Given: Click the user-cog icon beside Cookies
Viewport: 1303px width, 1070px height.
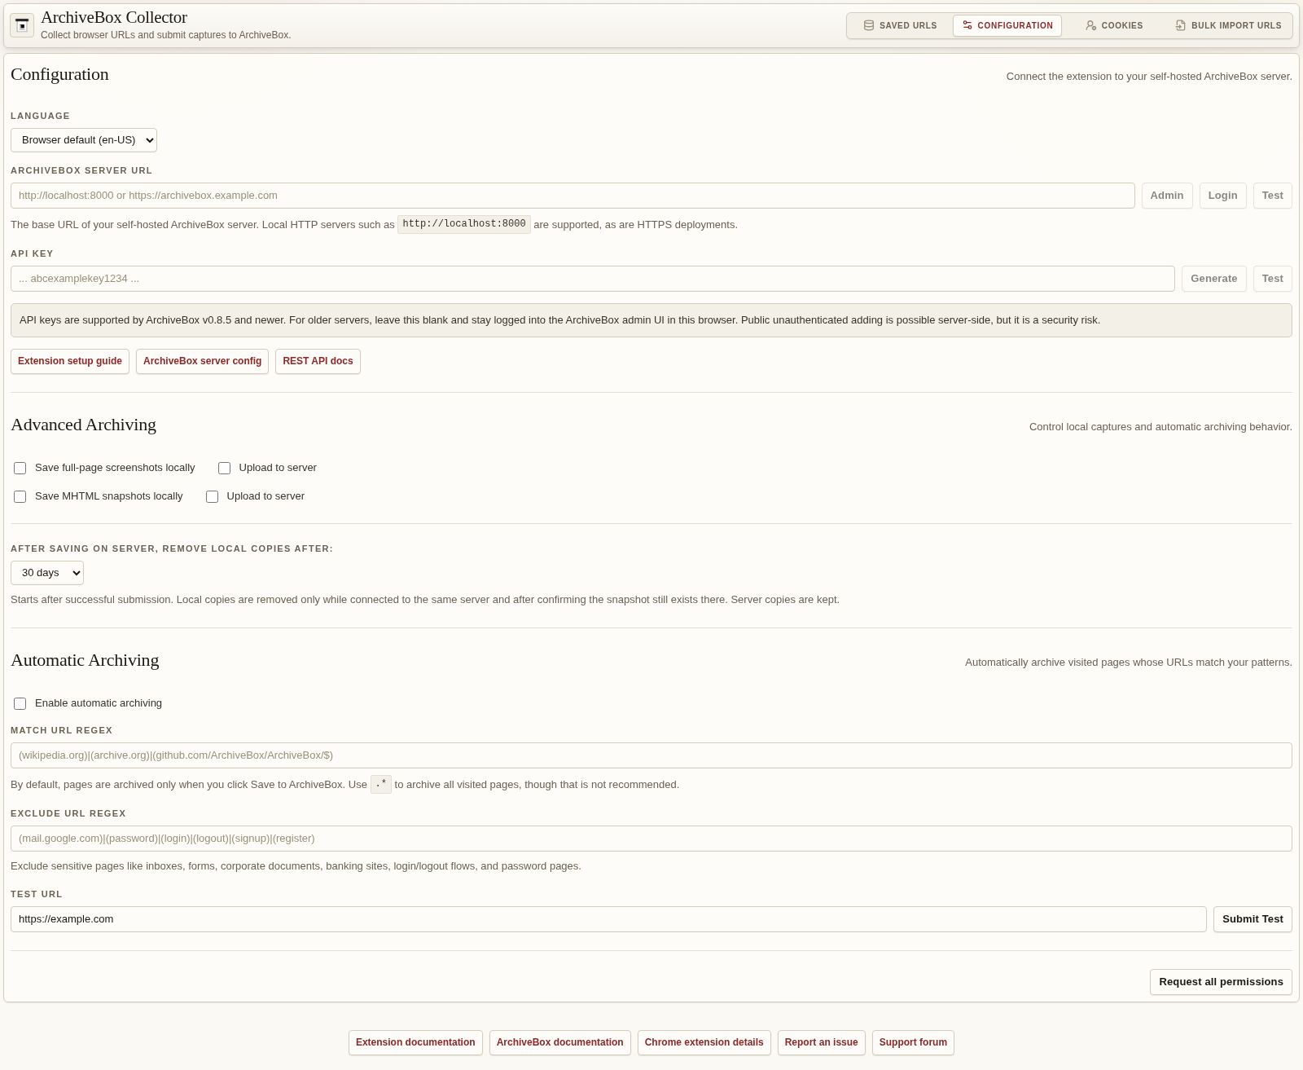Looking at the screenshot, I should (1091, 25).
